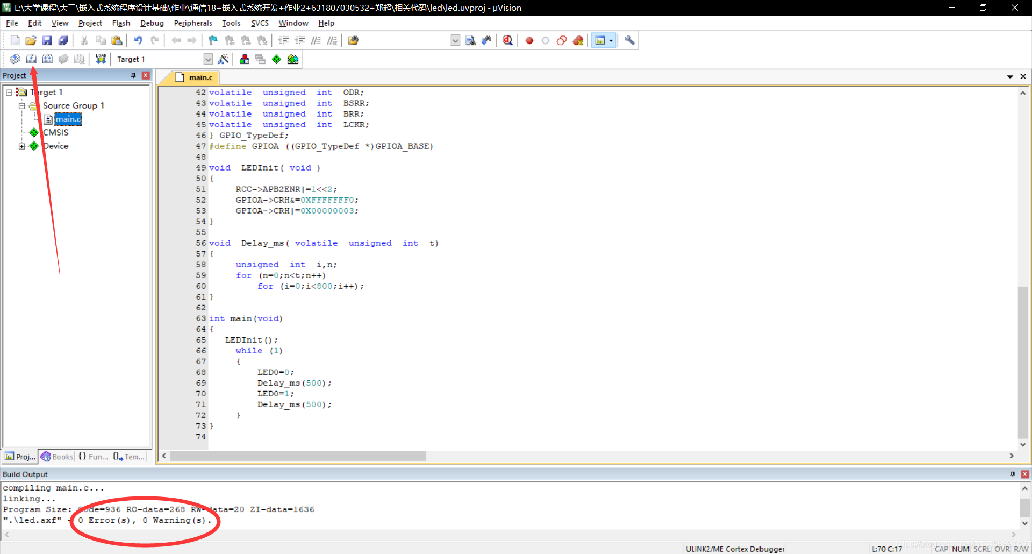Open the File menu

coord(12,23)
